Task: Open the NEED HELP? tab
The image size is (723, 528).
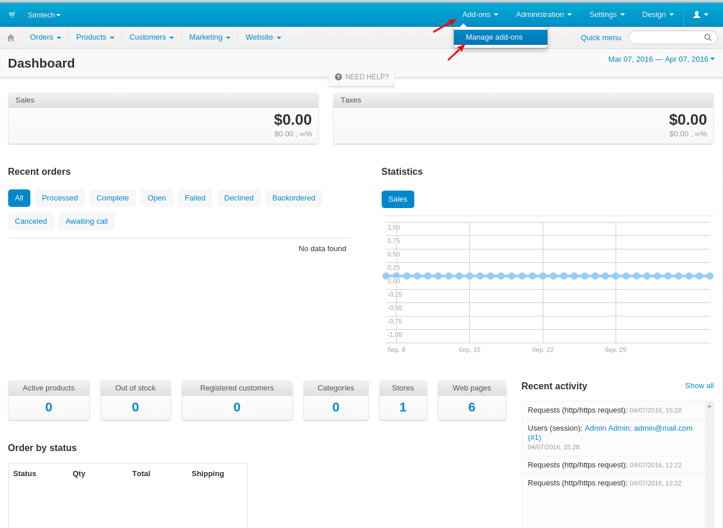Action: pyautogui.click(x=362, y=77)
